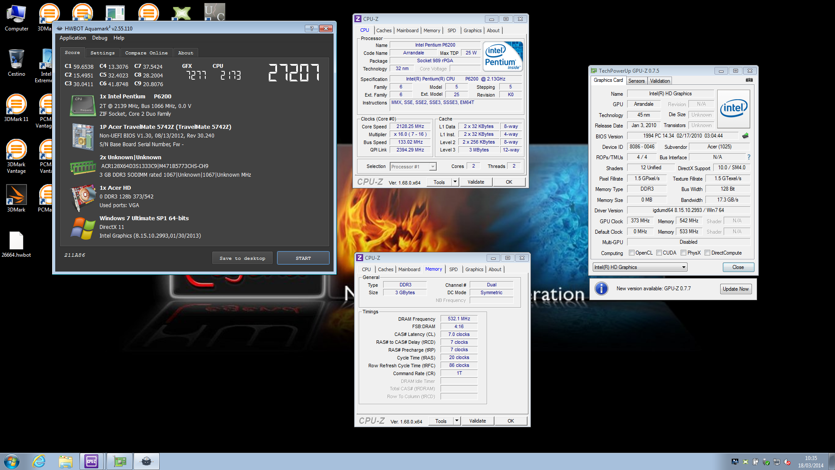835x470 pixels.
Task: Switch to the Sensors tab in GPU-Z
Action: 636,81
